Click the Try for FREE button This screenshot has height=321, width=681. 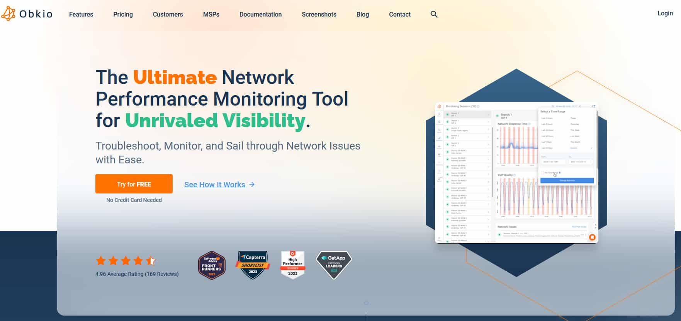point(134,184)
